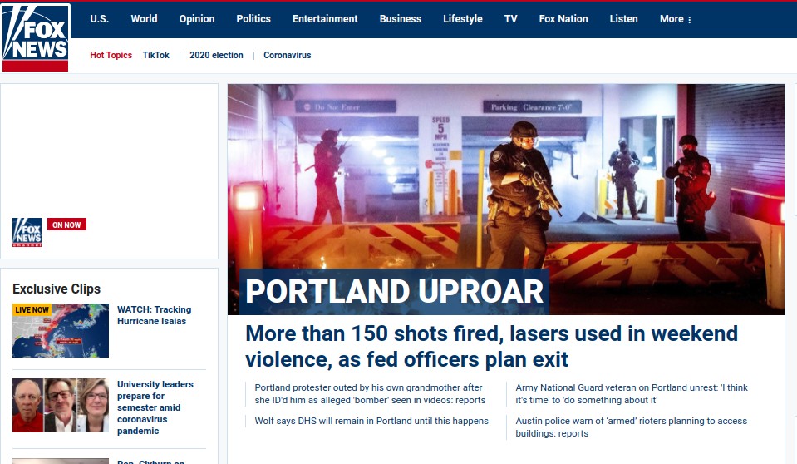
Task: Read the Wolf says DHS will remain story
Action: point(371,421)
